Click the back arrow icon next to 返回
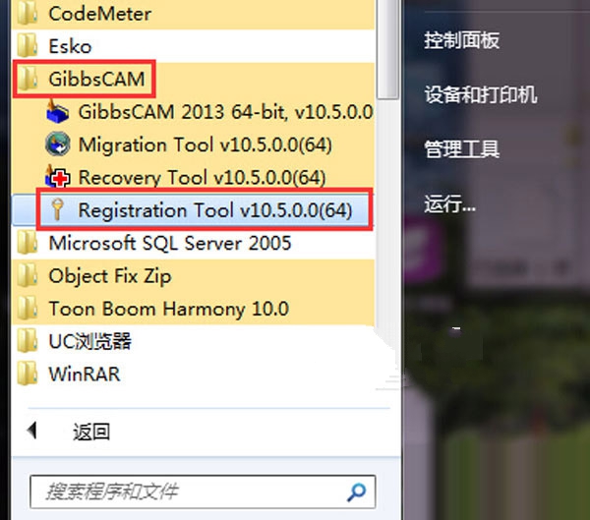This screenshot has width=590, height=520. coord(32,431)
